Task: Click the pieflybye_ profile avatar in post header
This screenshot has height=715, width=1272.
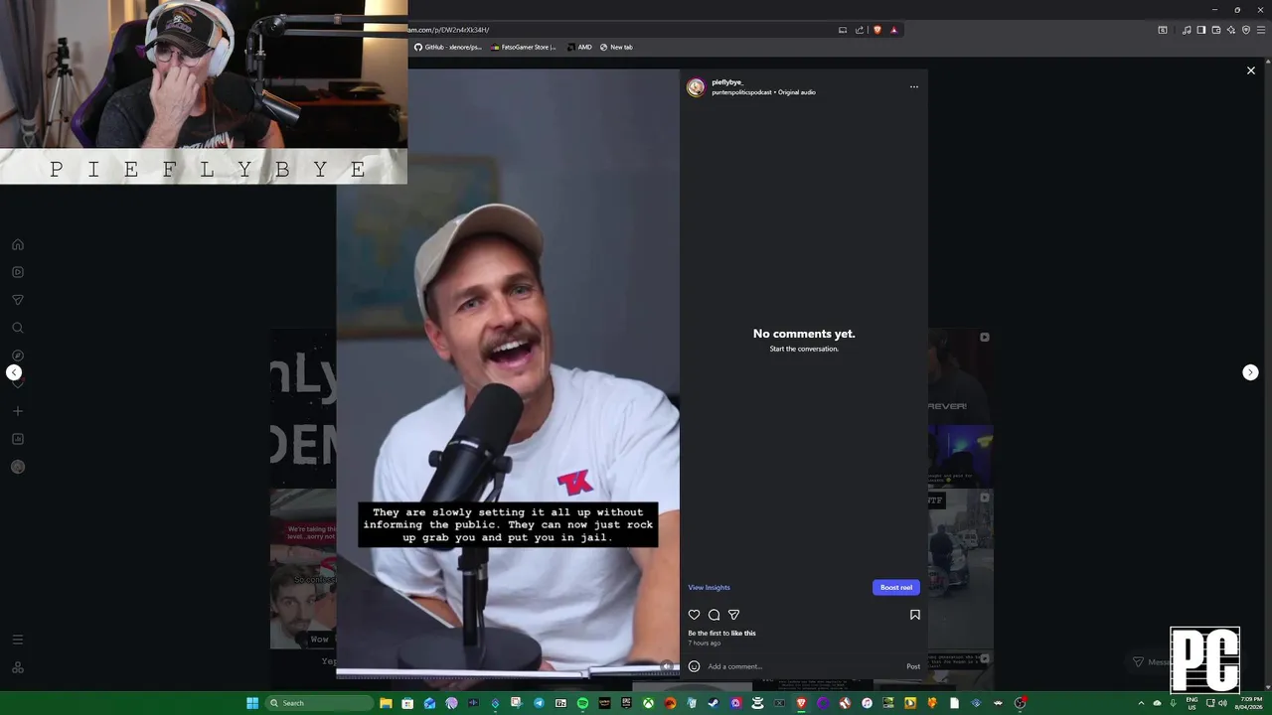Action: [x=696, y=87]
